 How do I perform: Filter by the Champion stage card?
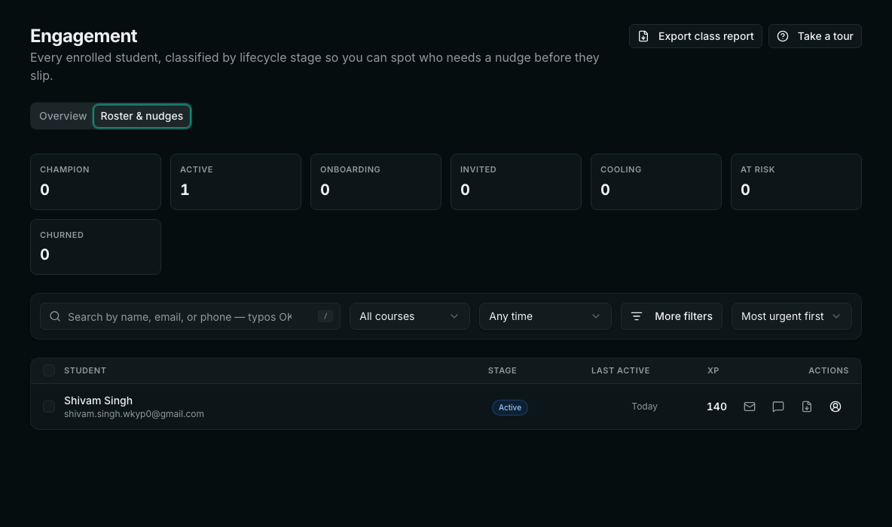pos(96,182)
